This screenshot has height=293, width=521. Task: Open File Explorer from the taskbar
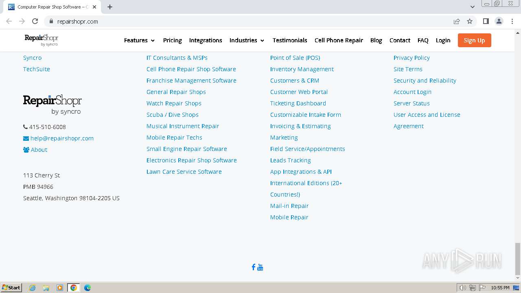coord(46,288)
